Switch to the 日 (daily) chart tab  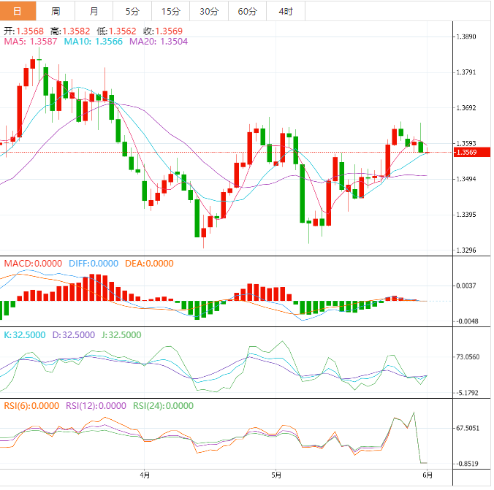(x=18, y=11)
